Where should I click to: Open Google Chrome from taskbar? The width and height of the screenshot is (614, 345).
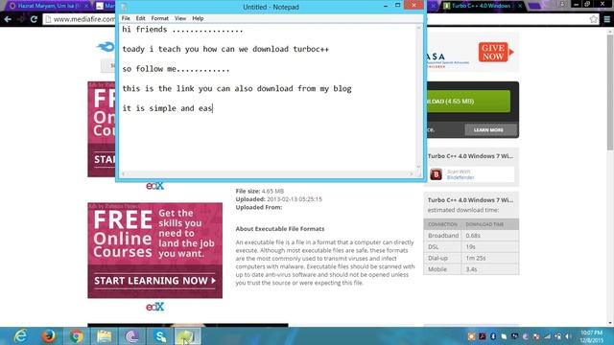click(x=77, y=336)
